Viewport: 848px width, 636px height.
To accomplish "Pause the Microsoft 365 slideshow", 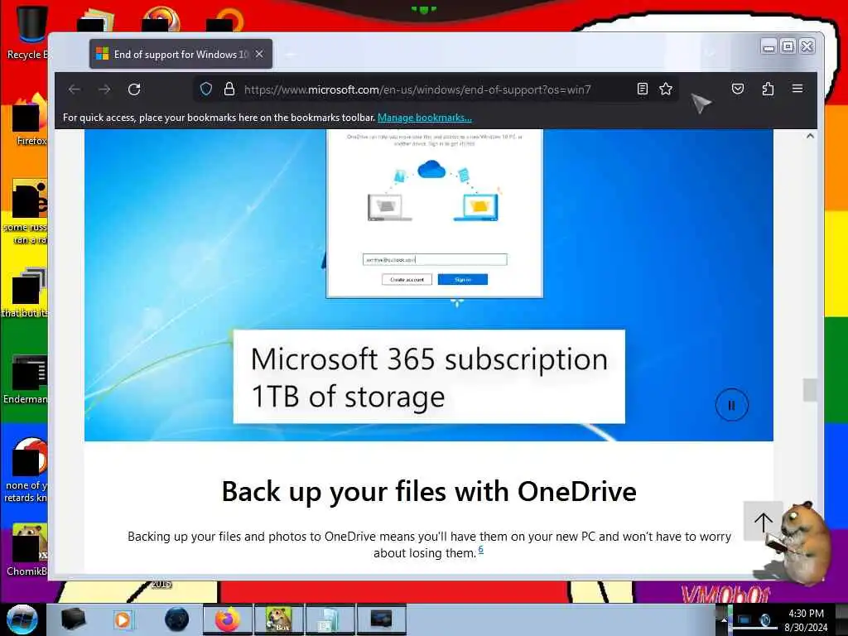I will tap(732, 405).
